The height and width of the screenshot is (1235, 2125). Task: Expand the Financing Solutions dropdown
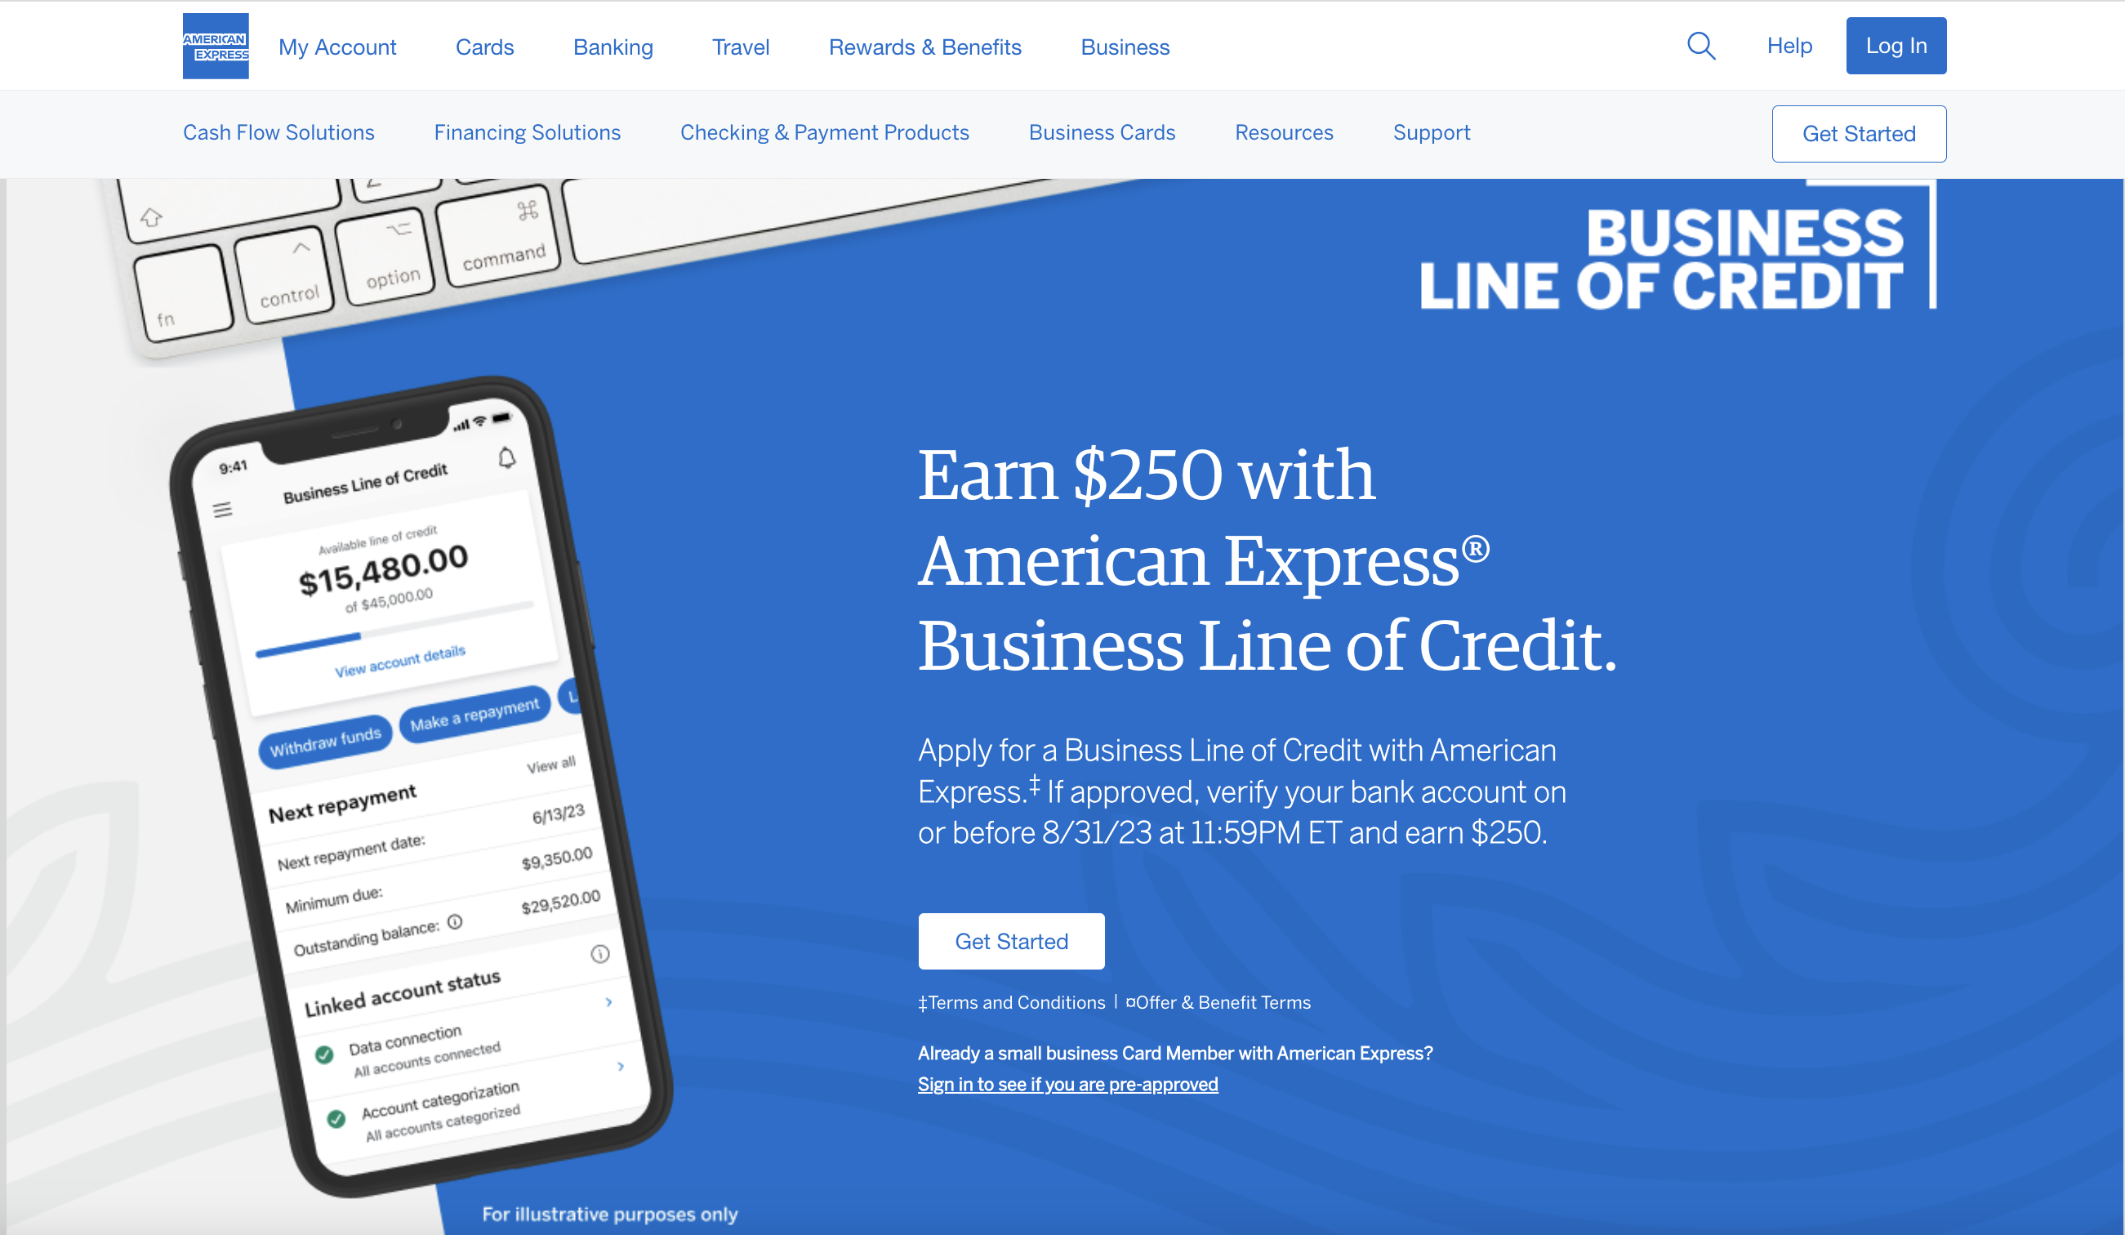[528, 132]
